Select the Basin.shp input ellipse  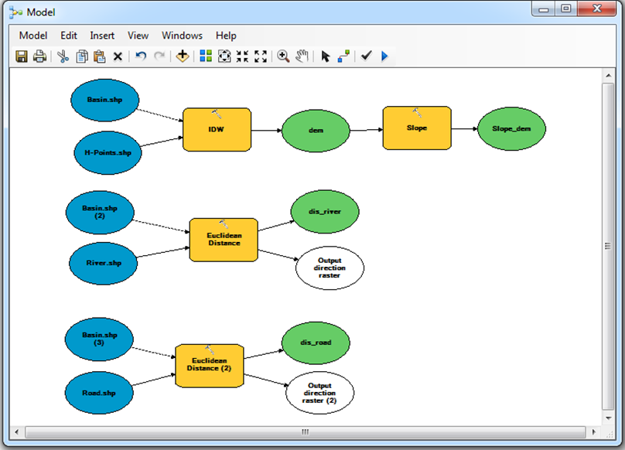[x=105, y=100]
